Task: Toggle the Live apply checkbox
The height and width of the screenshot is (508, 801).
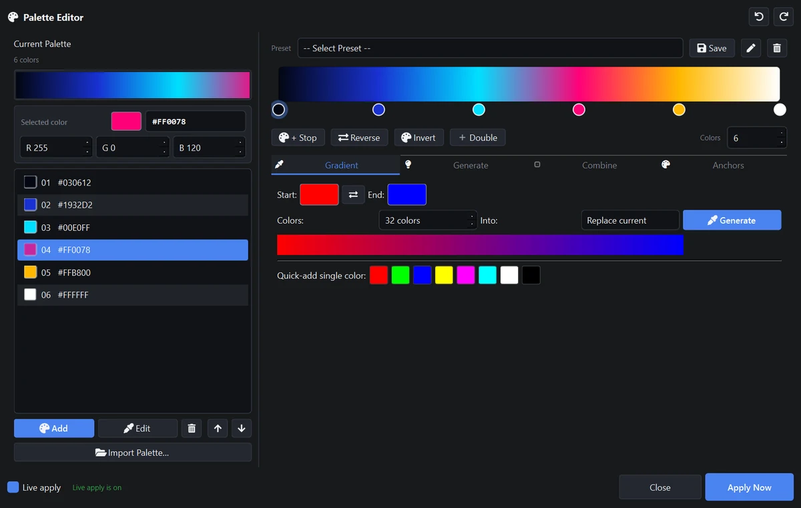Action: pos(13,487)
